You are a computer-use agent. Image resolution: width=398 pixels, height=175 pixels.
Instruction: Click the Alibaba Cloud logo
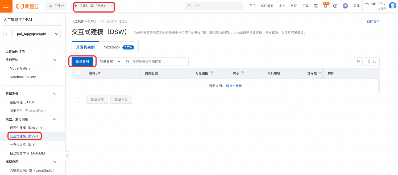point(27,6)
